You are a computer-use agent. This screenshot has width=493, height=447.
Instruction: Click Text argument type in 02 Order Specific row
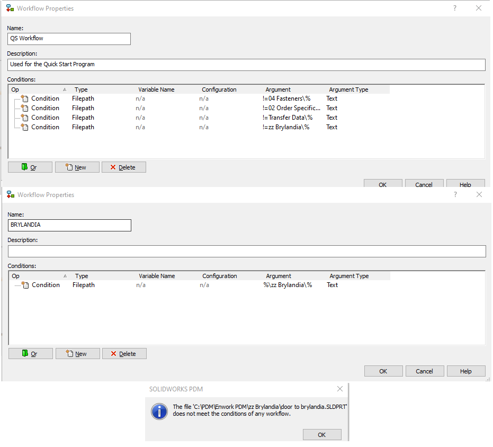[x=331, y=108]
